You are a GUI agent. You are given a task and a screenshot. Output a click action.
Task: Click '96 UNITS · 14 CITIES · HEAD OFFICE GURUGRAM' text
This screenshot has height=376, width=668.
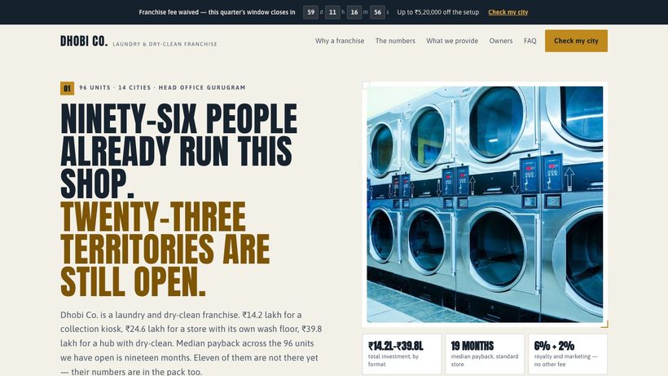(x=162, y=87)
